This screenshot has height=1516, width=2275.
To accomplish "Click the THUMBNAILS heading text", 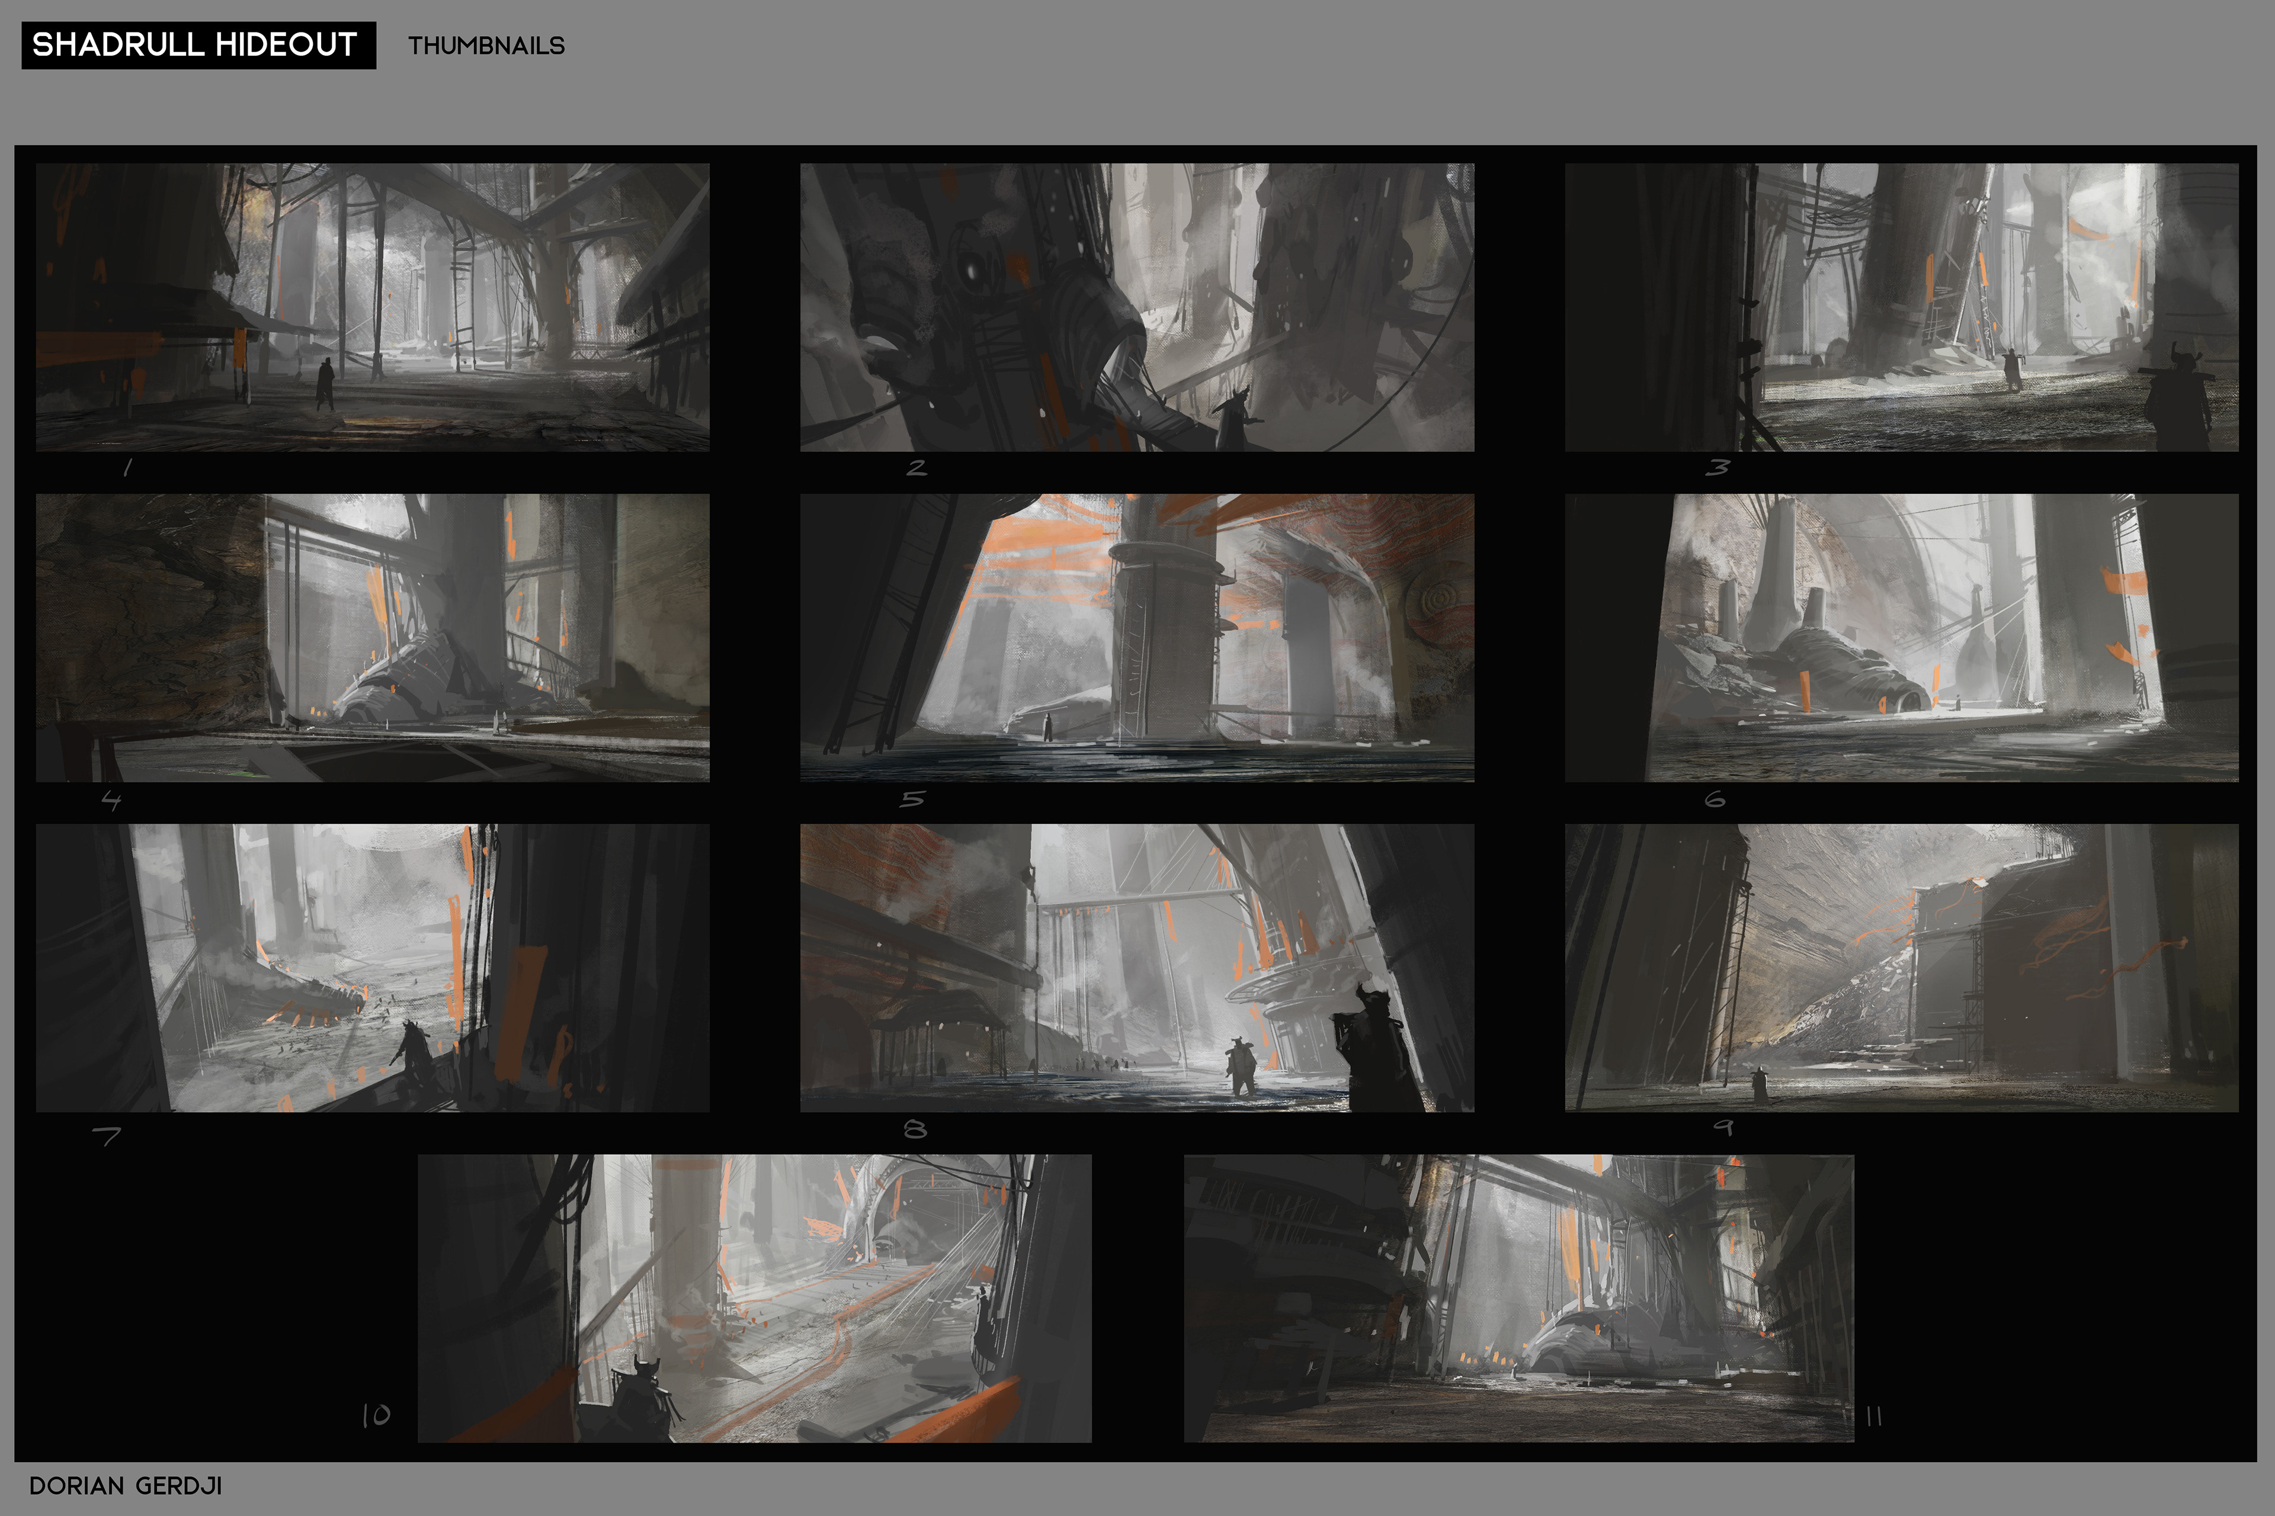I will pyautogui.click(x=486, y=46).
